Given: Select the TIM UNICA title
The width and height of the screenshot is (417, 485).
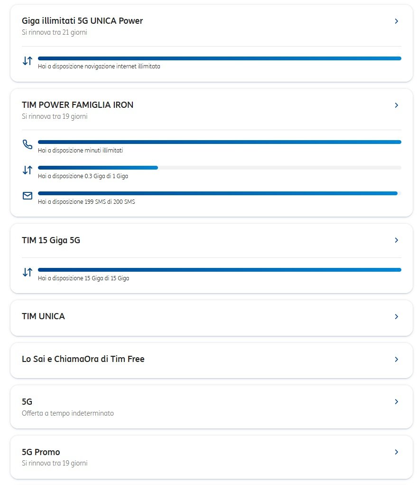Looking at the screenshot, I should pos(44,316).
